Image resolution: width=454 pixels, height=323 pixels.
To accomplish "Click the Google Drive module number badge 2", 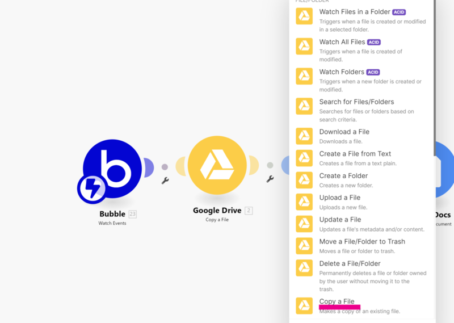I will [249, 211].
